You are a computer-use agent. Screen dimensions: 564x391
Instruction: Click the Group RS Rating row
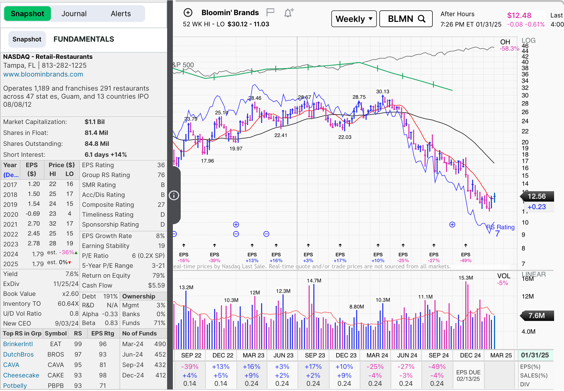[123, 175]
